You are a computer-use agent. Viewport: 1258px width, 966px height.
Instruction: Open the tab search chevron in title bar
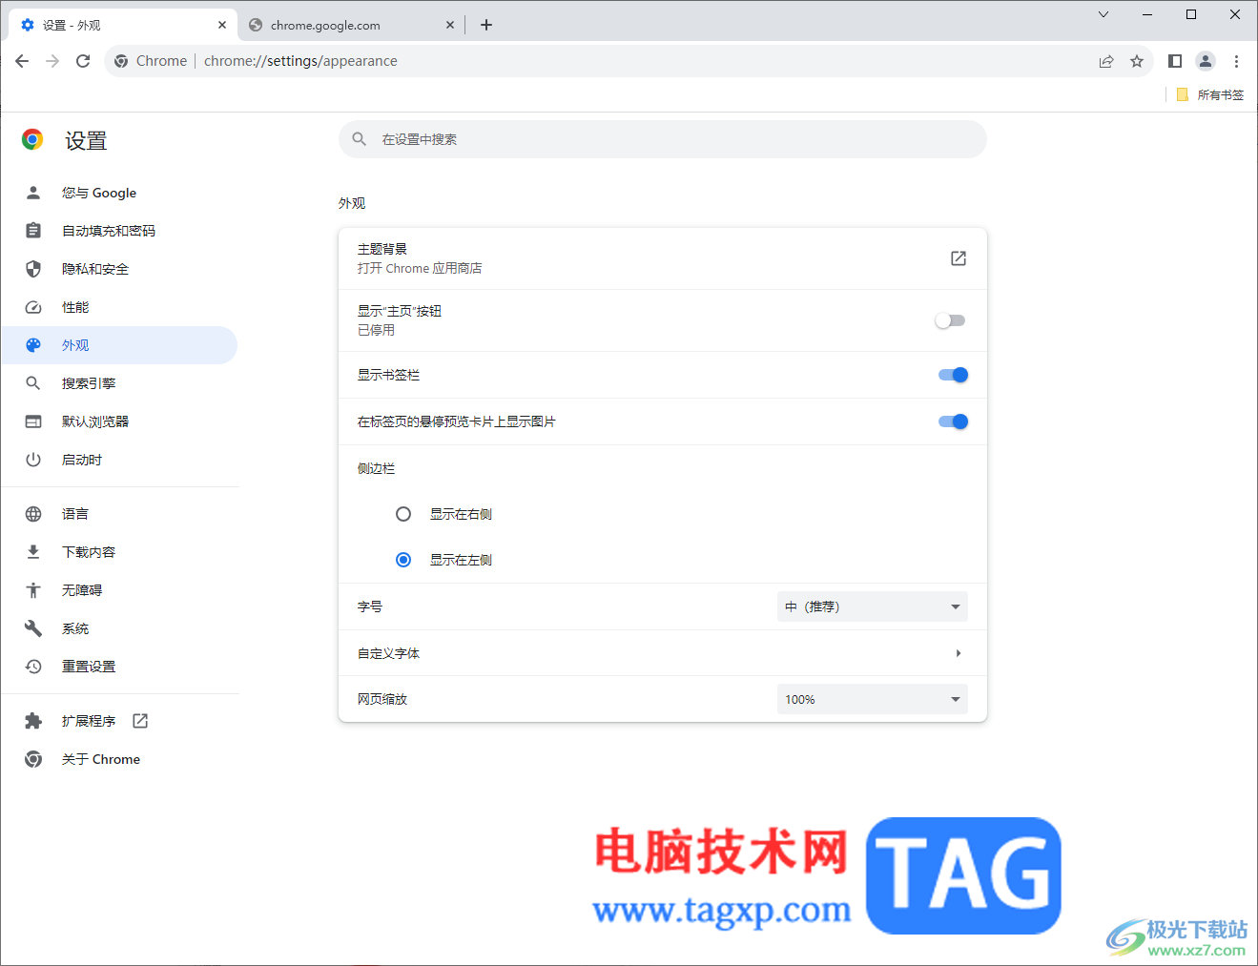pyautogui.click(x=1103, y=14)
